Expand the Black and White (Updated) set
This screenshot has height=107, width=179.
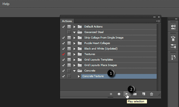pyautogui.click(x=74, y=49)
